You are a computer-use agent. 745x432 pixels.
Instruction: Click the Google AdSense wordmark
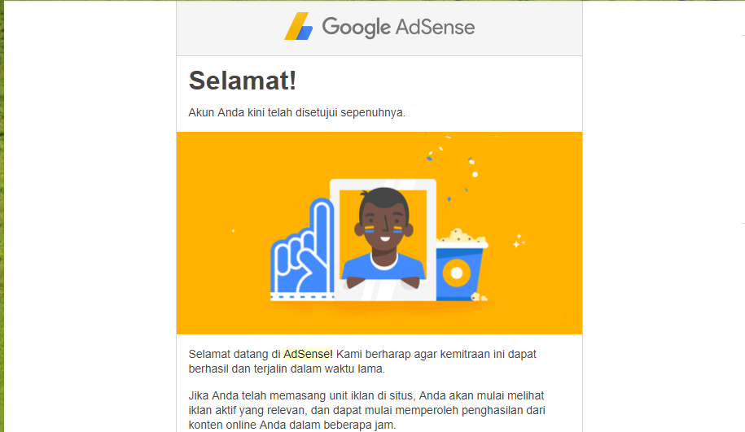click(x=398, y=27)
